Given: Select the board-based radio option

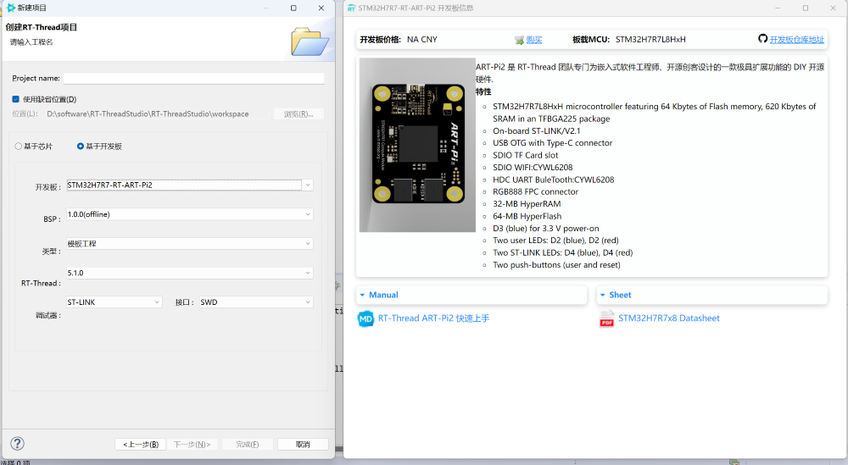Looking at the screenshot, I should (81, 147).
